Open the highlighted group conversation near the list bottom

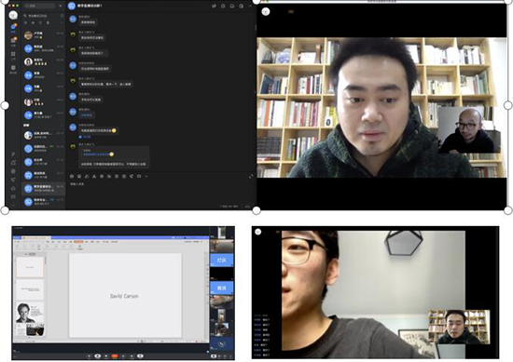point(43,188)
